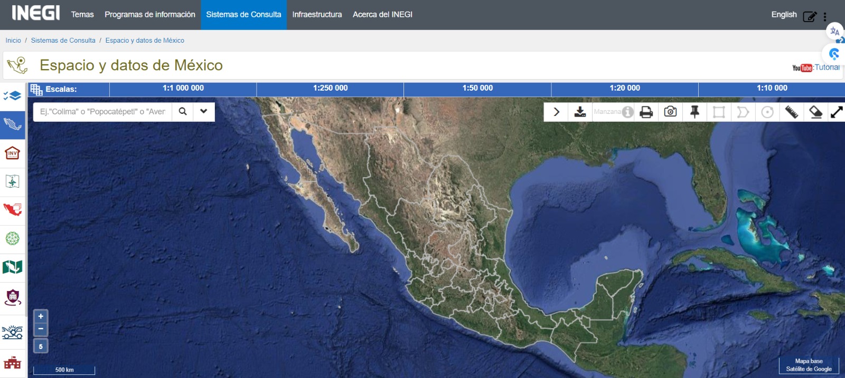Viewport: 845px width, 378px height.
Task: Click the place search input field
Action: click(x=103, y=112)
